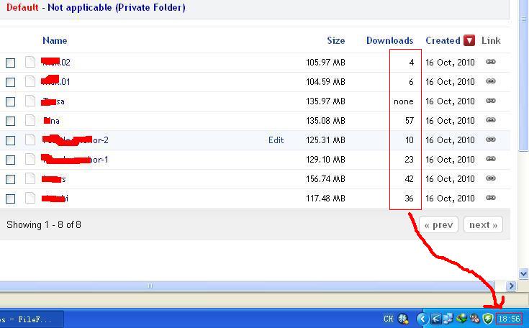This screenshot has height=328, width=529.
Task: Click file icon in the 156.74 MB row
Action: (x=30, y=178)
